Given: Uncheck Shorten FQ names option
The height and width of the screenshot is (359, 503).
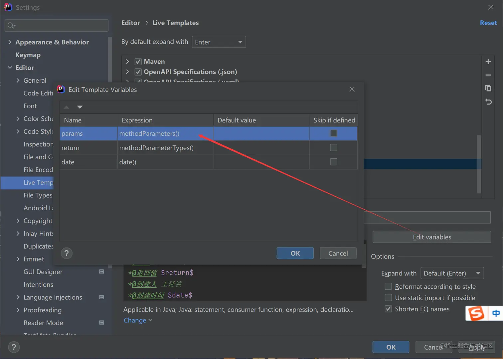Looking at the screenshot, I should click(x=388, y=309).
